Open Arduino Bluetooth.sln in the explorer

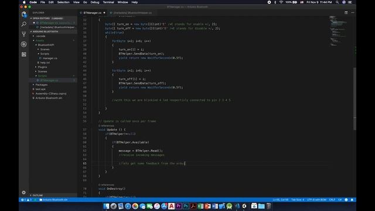click(x=49, y=98)
